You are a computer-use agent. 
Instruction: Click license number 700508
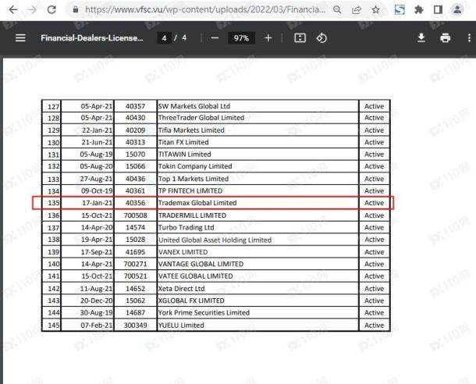coord(136,215)
